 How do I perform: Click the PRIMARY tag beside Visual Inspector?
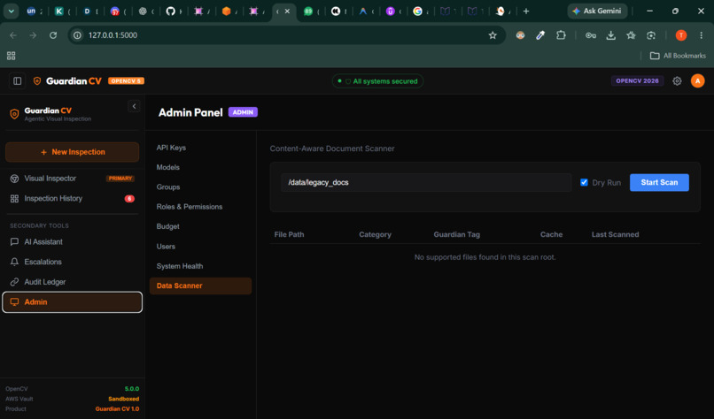tap(120, 179)
